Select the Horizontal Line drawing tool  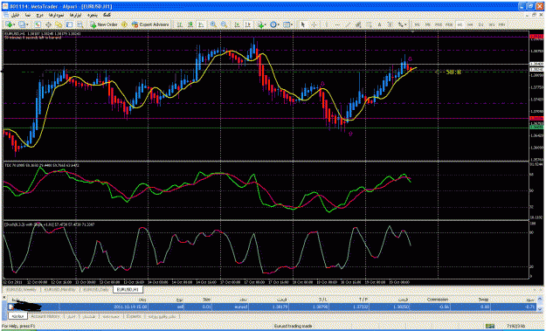point(337,24)
